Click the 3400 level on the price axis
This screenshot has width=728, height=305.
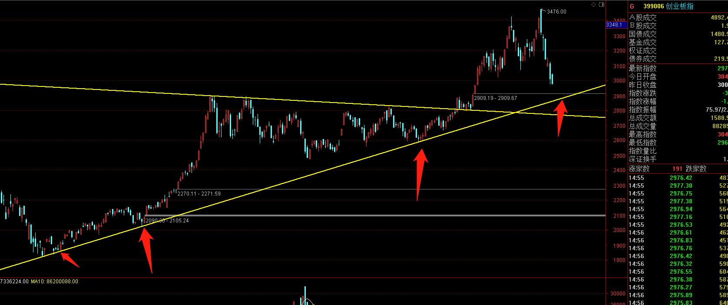click(x=619, y=20)
